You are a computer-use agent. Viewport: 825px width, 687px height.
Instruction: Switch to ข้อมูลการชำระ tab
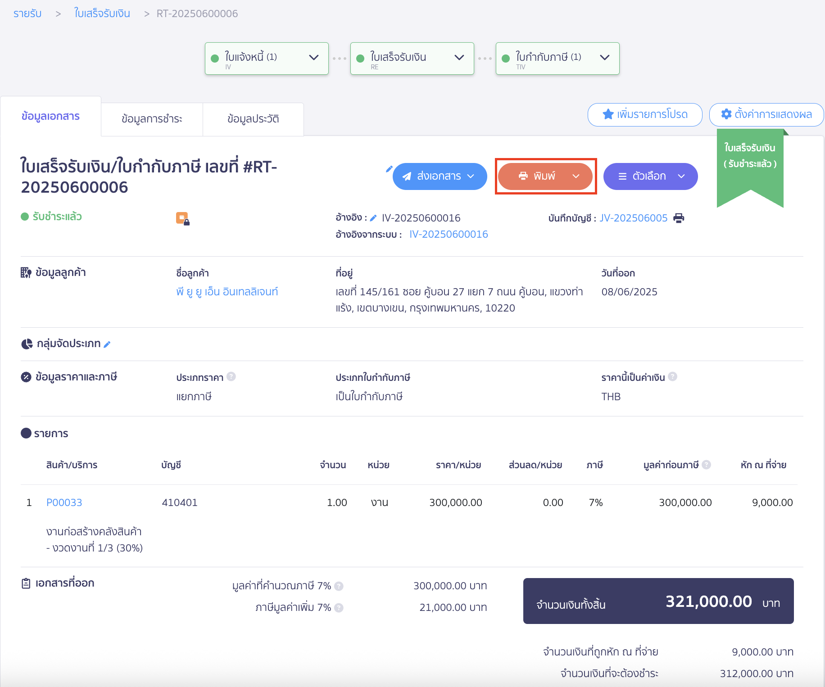(152, 119)
